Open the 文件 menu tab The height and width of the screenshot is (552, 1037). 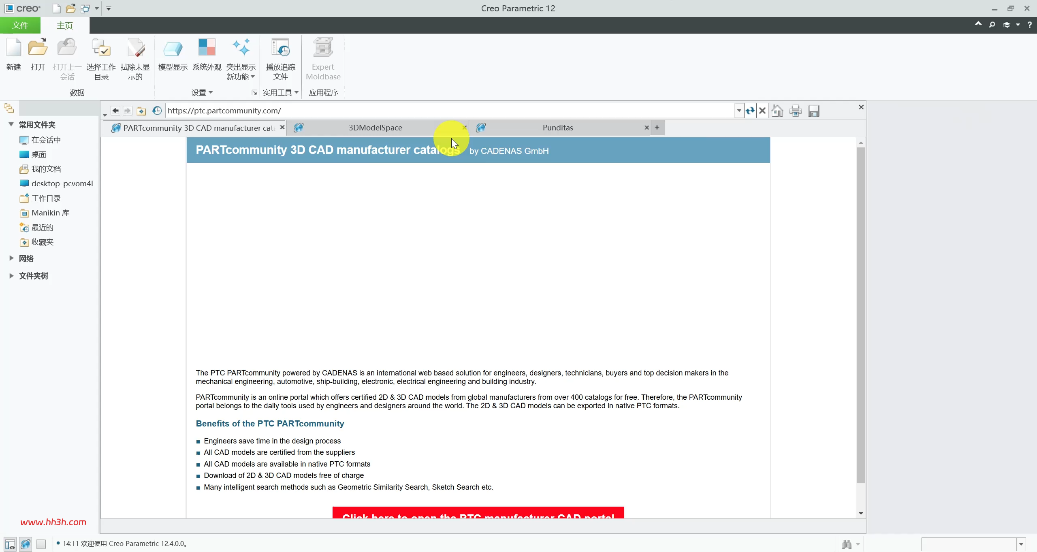20,25
